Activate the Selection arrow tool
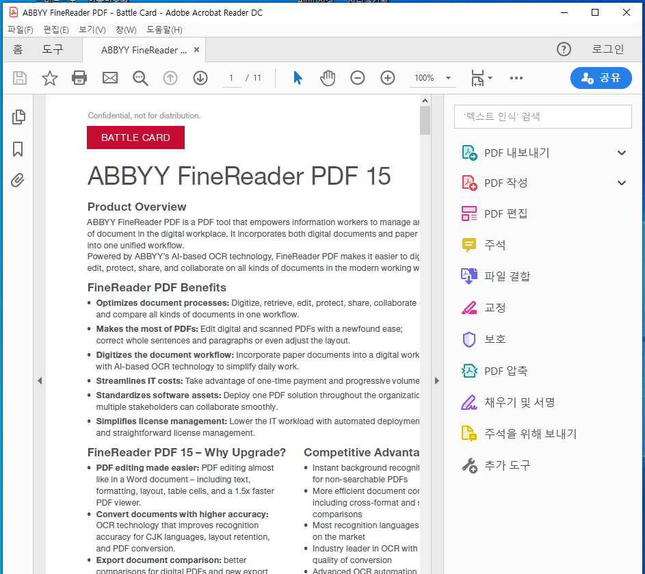This screenshot has height=574, width=645. [x=298, y=78]
